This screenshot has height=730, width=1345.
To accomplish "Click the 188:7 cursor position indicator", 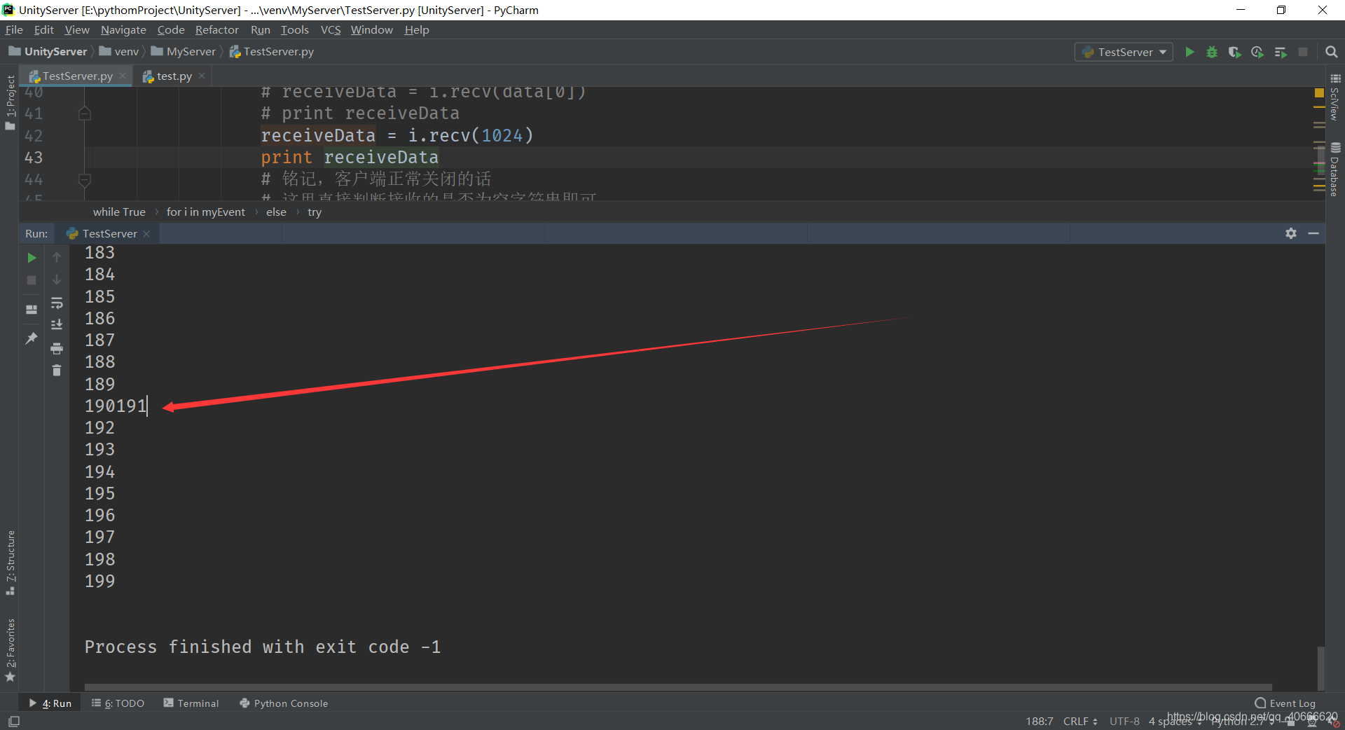I will [x=1040, y=721].
